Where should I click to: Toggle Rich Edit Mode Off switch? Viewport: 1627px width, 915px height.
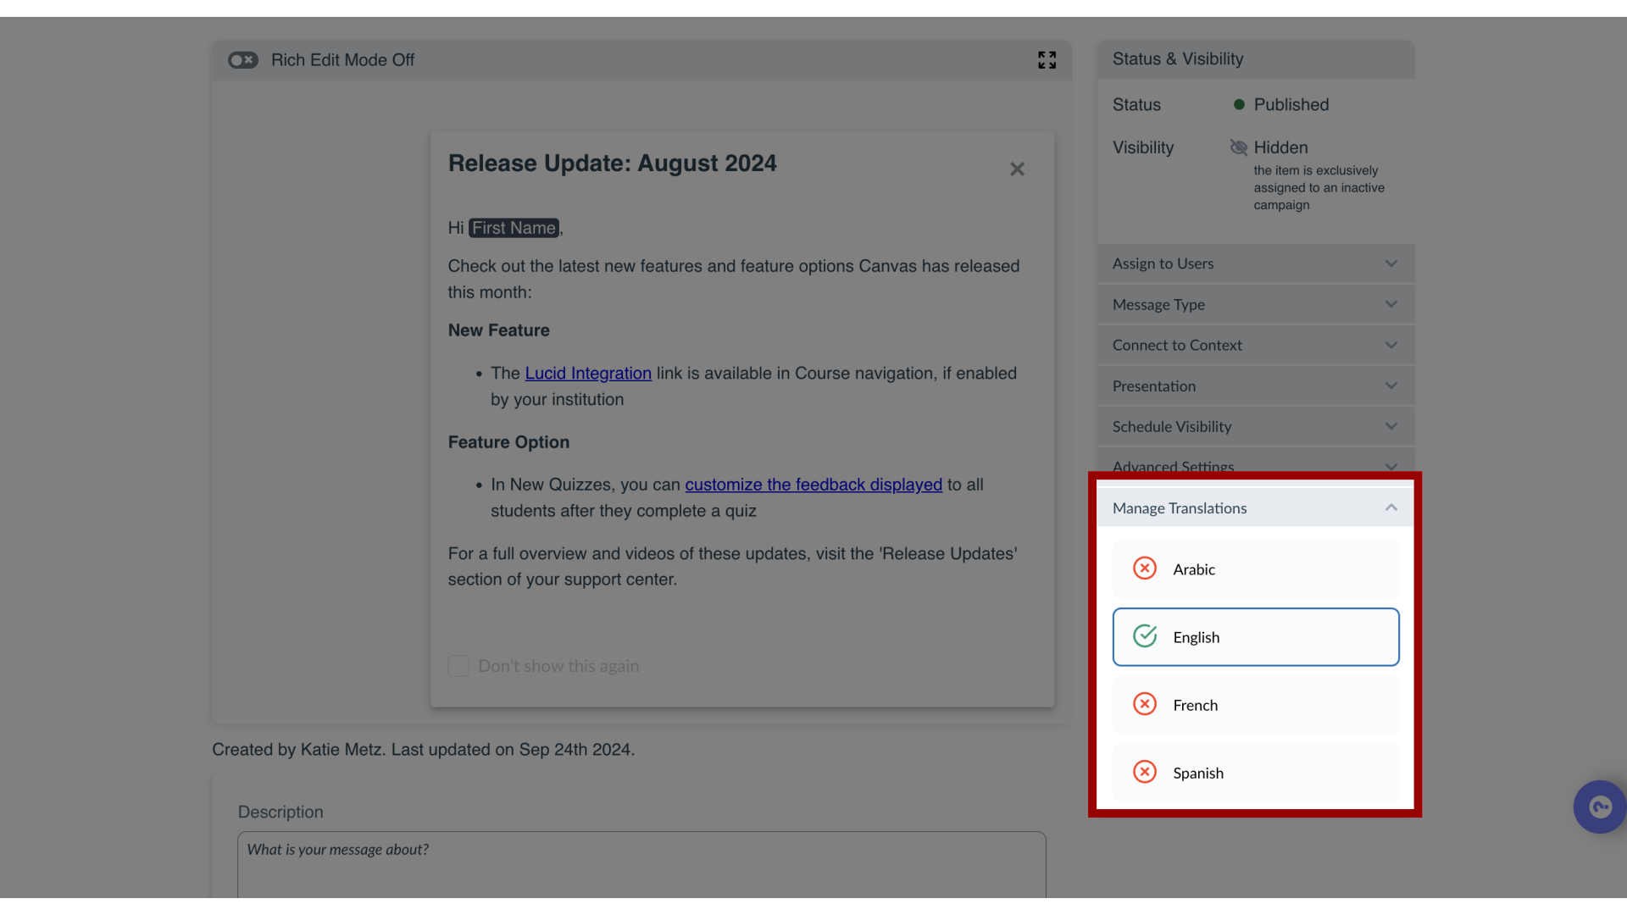[x=242, y=59]
